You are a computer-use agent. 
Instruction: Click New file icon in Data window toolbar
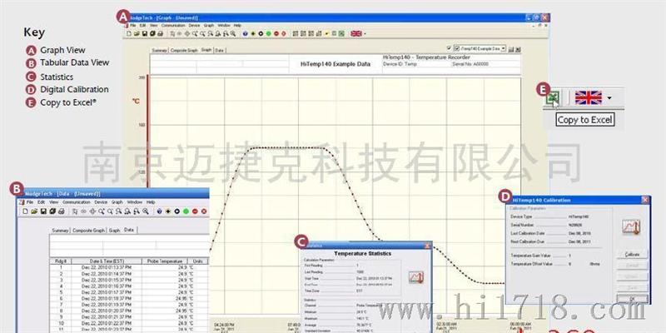[25, 211]
